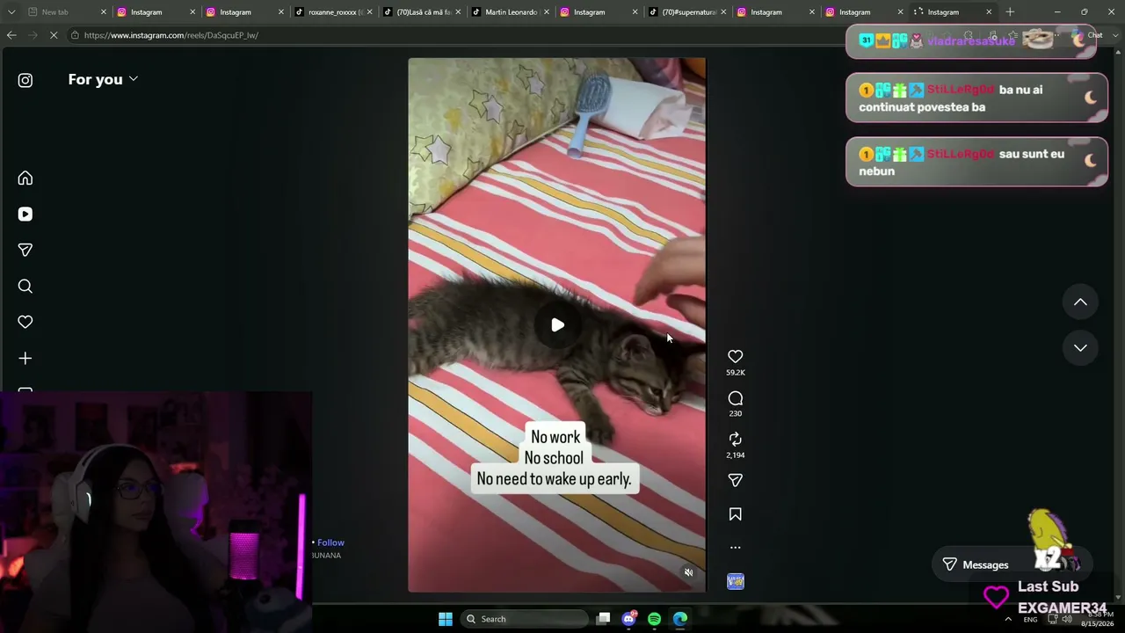Like the kitten reel
Image resolution: width=1125 pixels, height=633 pixels.
(x=736, y=356)
